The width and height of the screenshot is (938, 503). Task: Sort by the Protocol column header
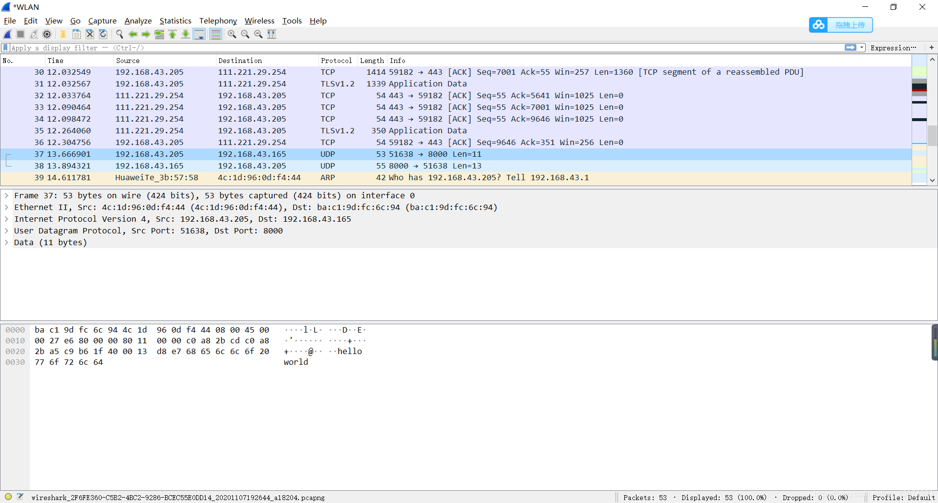pyautogui.click(x=338, y=61)
